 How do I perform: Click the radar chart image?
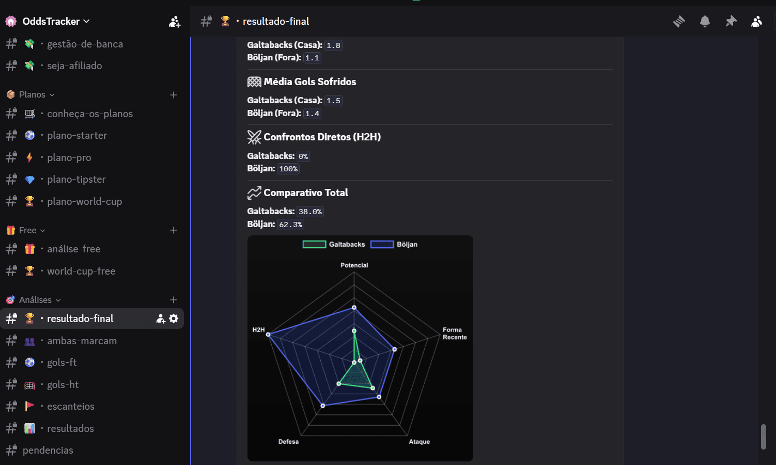point(360,348)
